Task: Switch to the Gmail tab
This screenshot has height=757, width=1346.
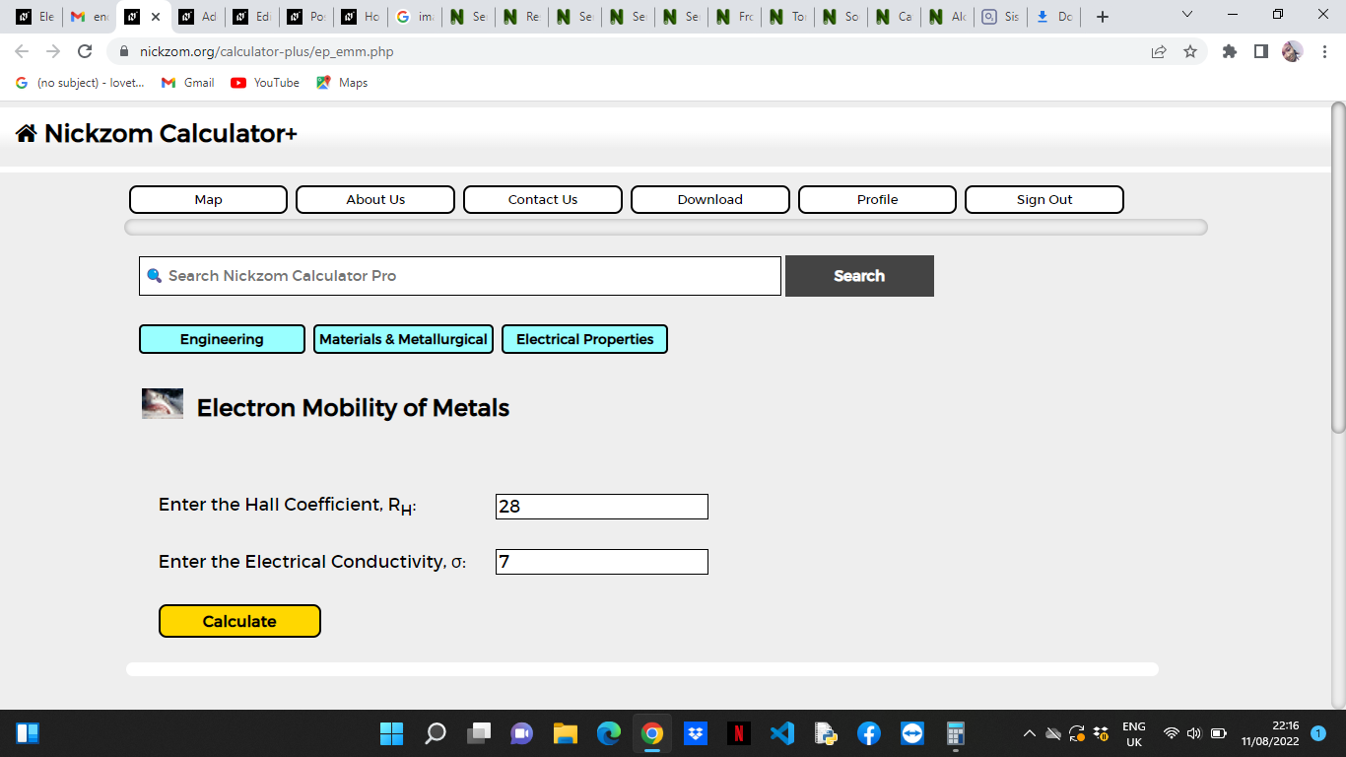Action: (x=89, y=17)
